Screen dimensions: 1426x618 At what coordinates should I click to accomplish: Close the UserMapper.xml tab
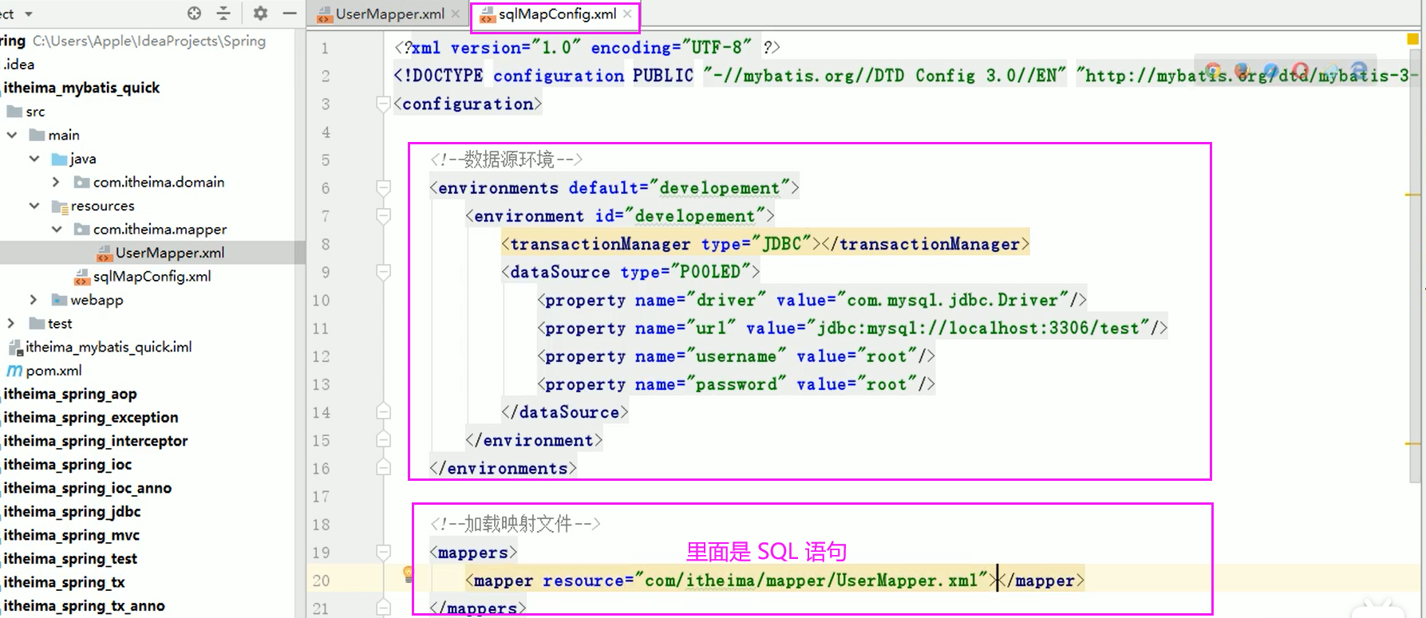tap(456, 14)
